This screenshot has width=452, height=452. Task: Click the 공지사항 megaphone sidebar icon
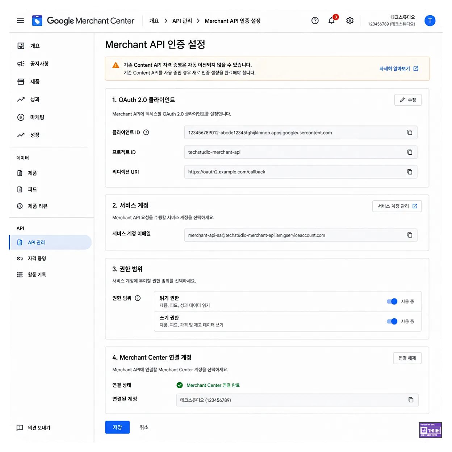pos(21,64)
